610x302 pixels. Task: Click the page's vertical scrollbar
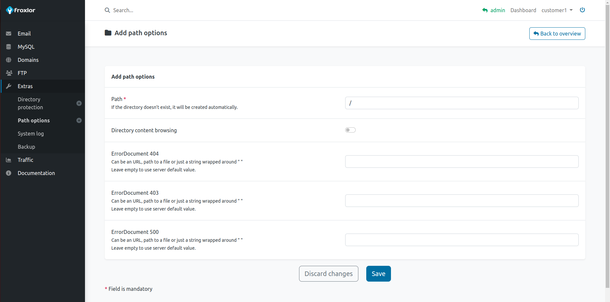point(607,145)
